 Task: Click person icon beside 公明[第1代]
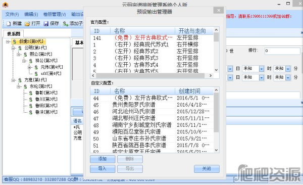click(20, 48)
